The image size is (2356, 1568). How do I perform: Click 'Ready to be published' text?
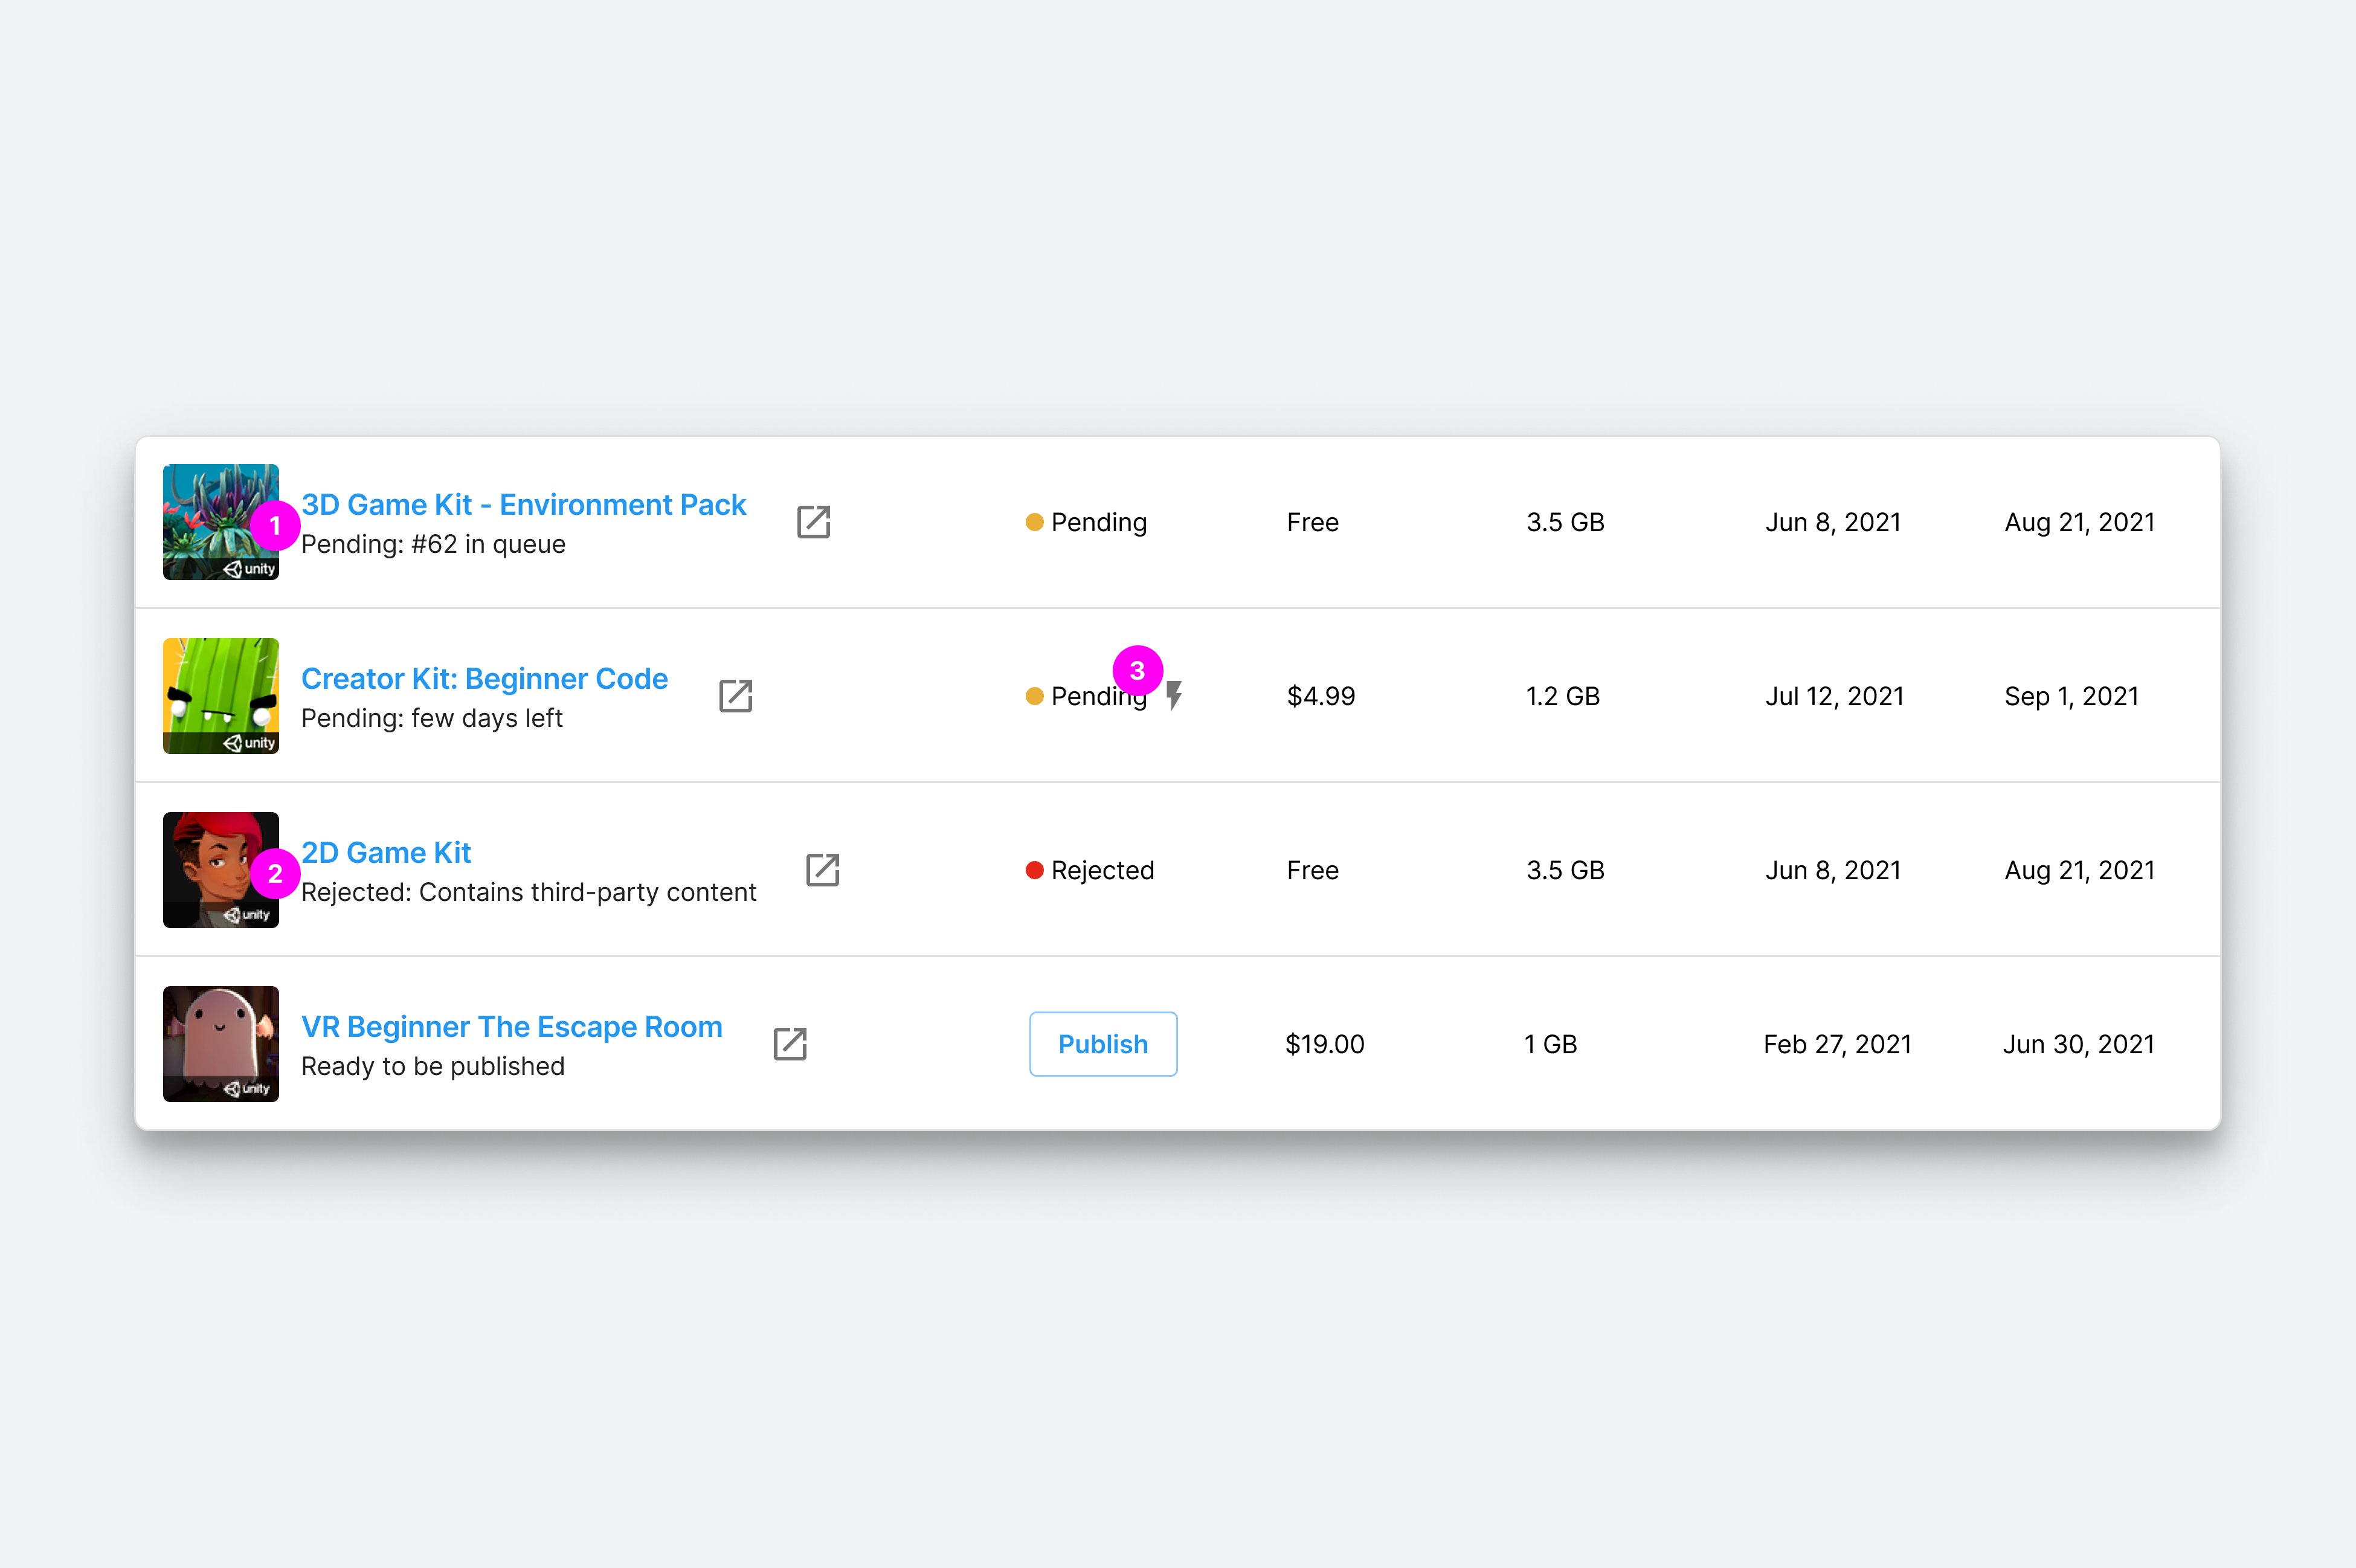[433, 1066]
